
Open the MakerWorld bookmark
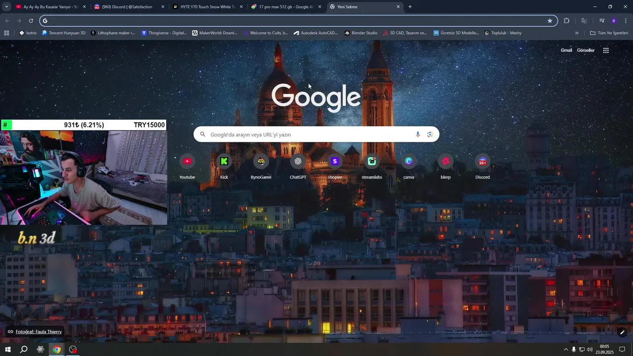215,33
